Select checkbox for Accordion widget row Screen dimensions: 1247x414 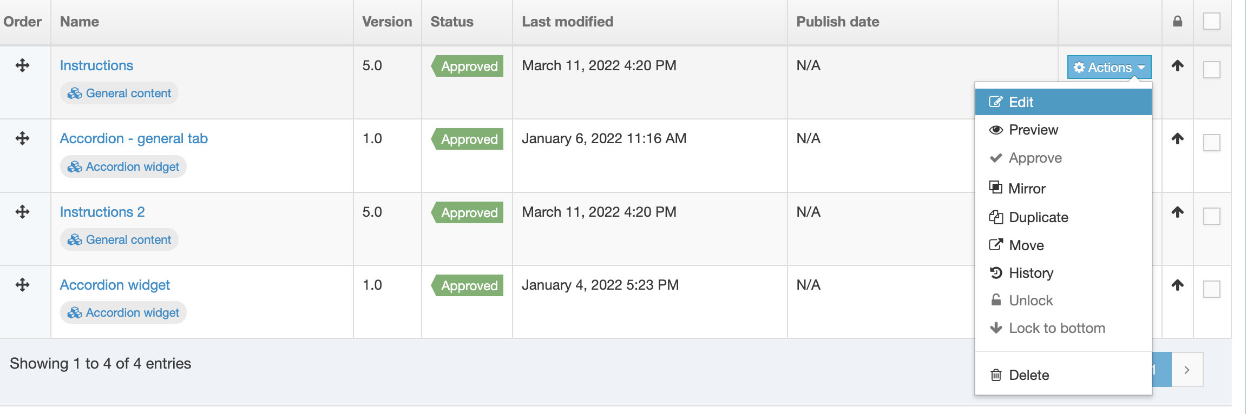pos(1211,289)
